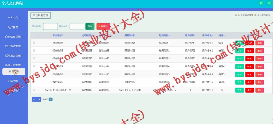Screen dimensions: 273x124
Task: Click 删除 for row 20213314383386614171
Action: point(260,90)
